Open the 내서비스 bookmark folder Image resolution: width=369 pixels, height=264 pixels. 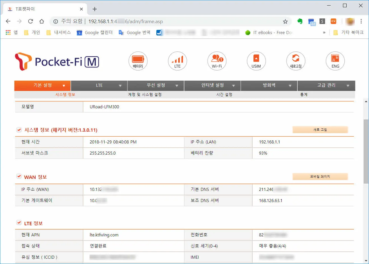tap(58, 33)
